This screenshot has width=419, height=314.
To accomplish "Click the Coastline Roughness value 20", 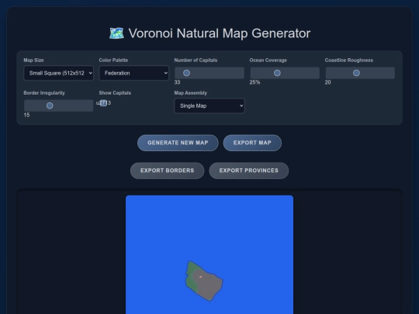I will coord(328,82).
